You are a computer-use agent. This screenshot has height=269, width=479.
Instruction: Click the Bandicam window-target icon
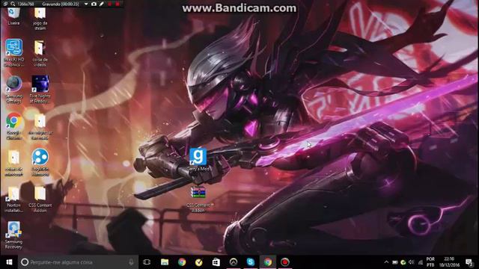[x=5, y=4]
